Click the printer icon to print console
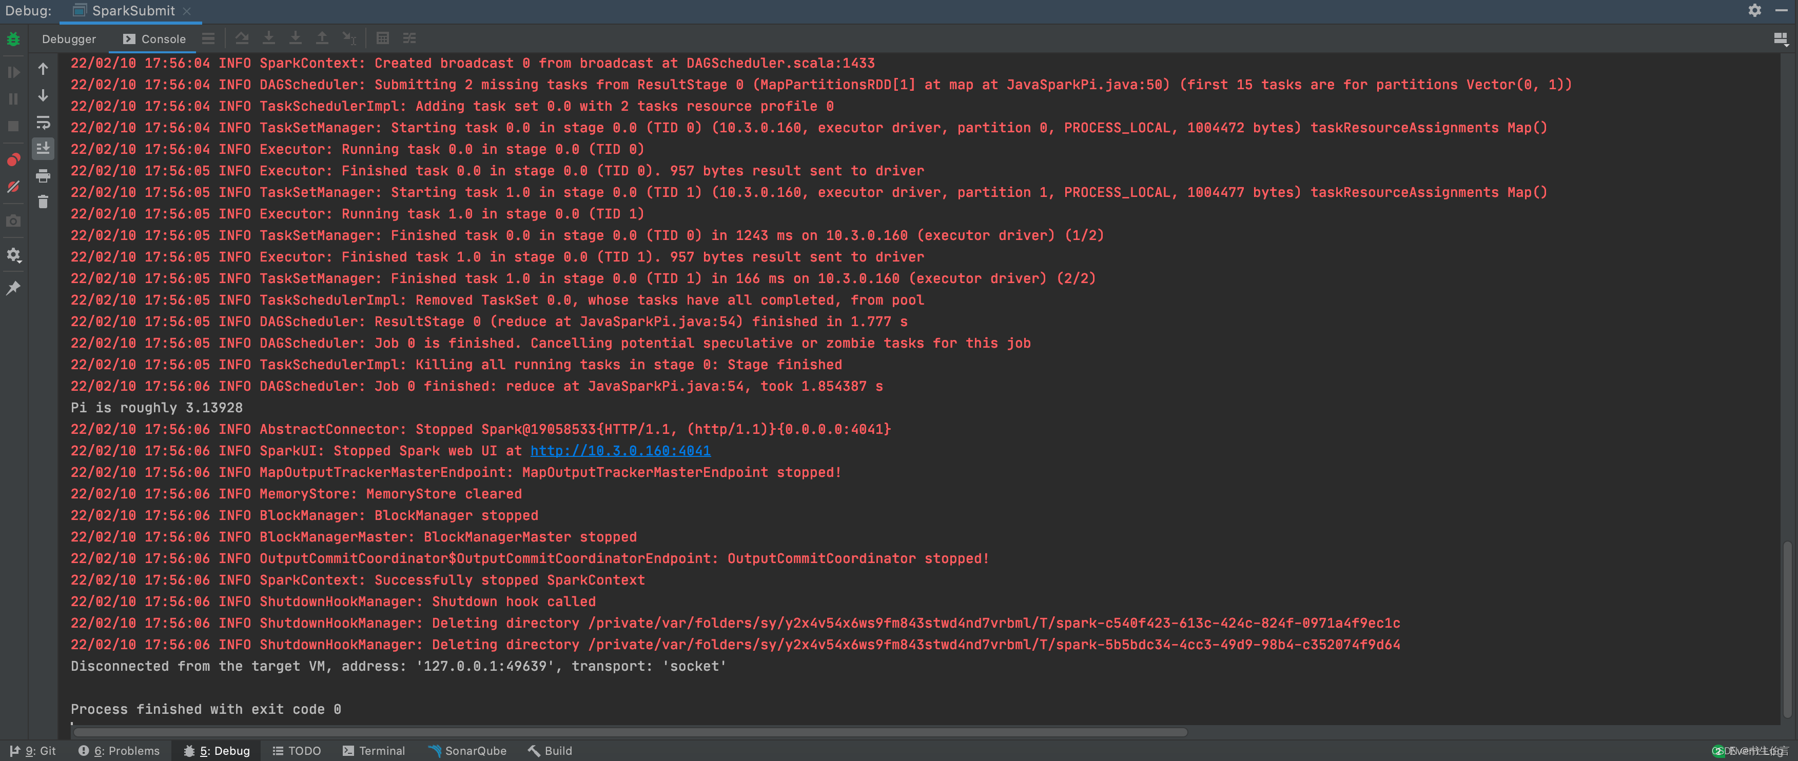1798x761 pixels. coord(43,175)
